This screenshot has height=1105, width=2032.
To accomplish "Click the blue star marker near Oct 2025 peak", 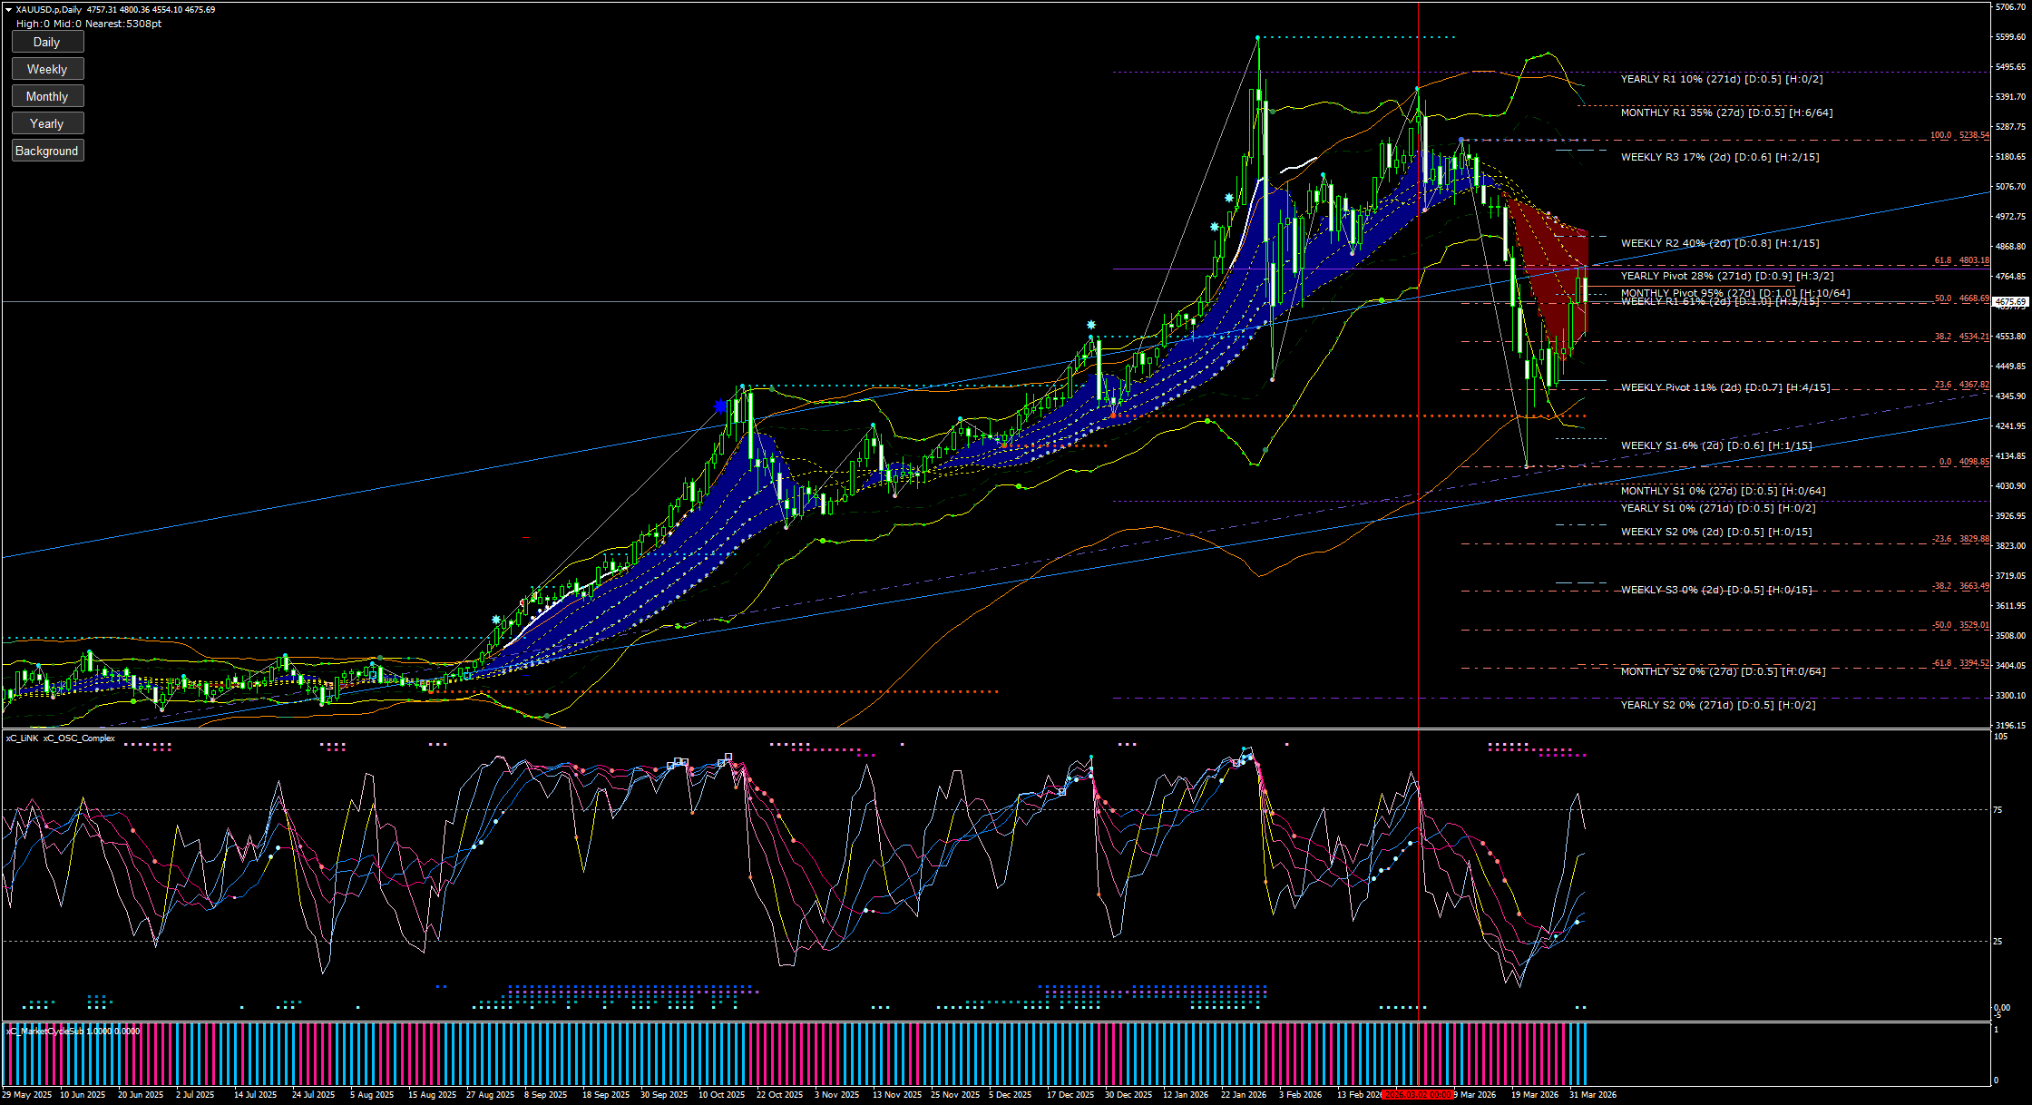I will coord(720,406).
